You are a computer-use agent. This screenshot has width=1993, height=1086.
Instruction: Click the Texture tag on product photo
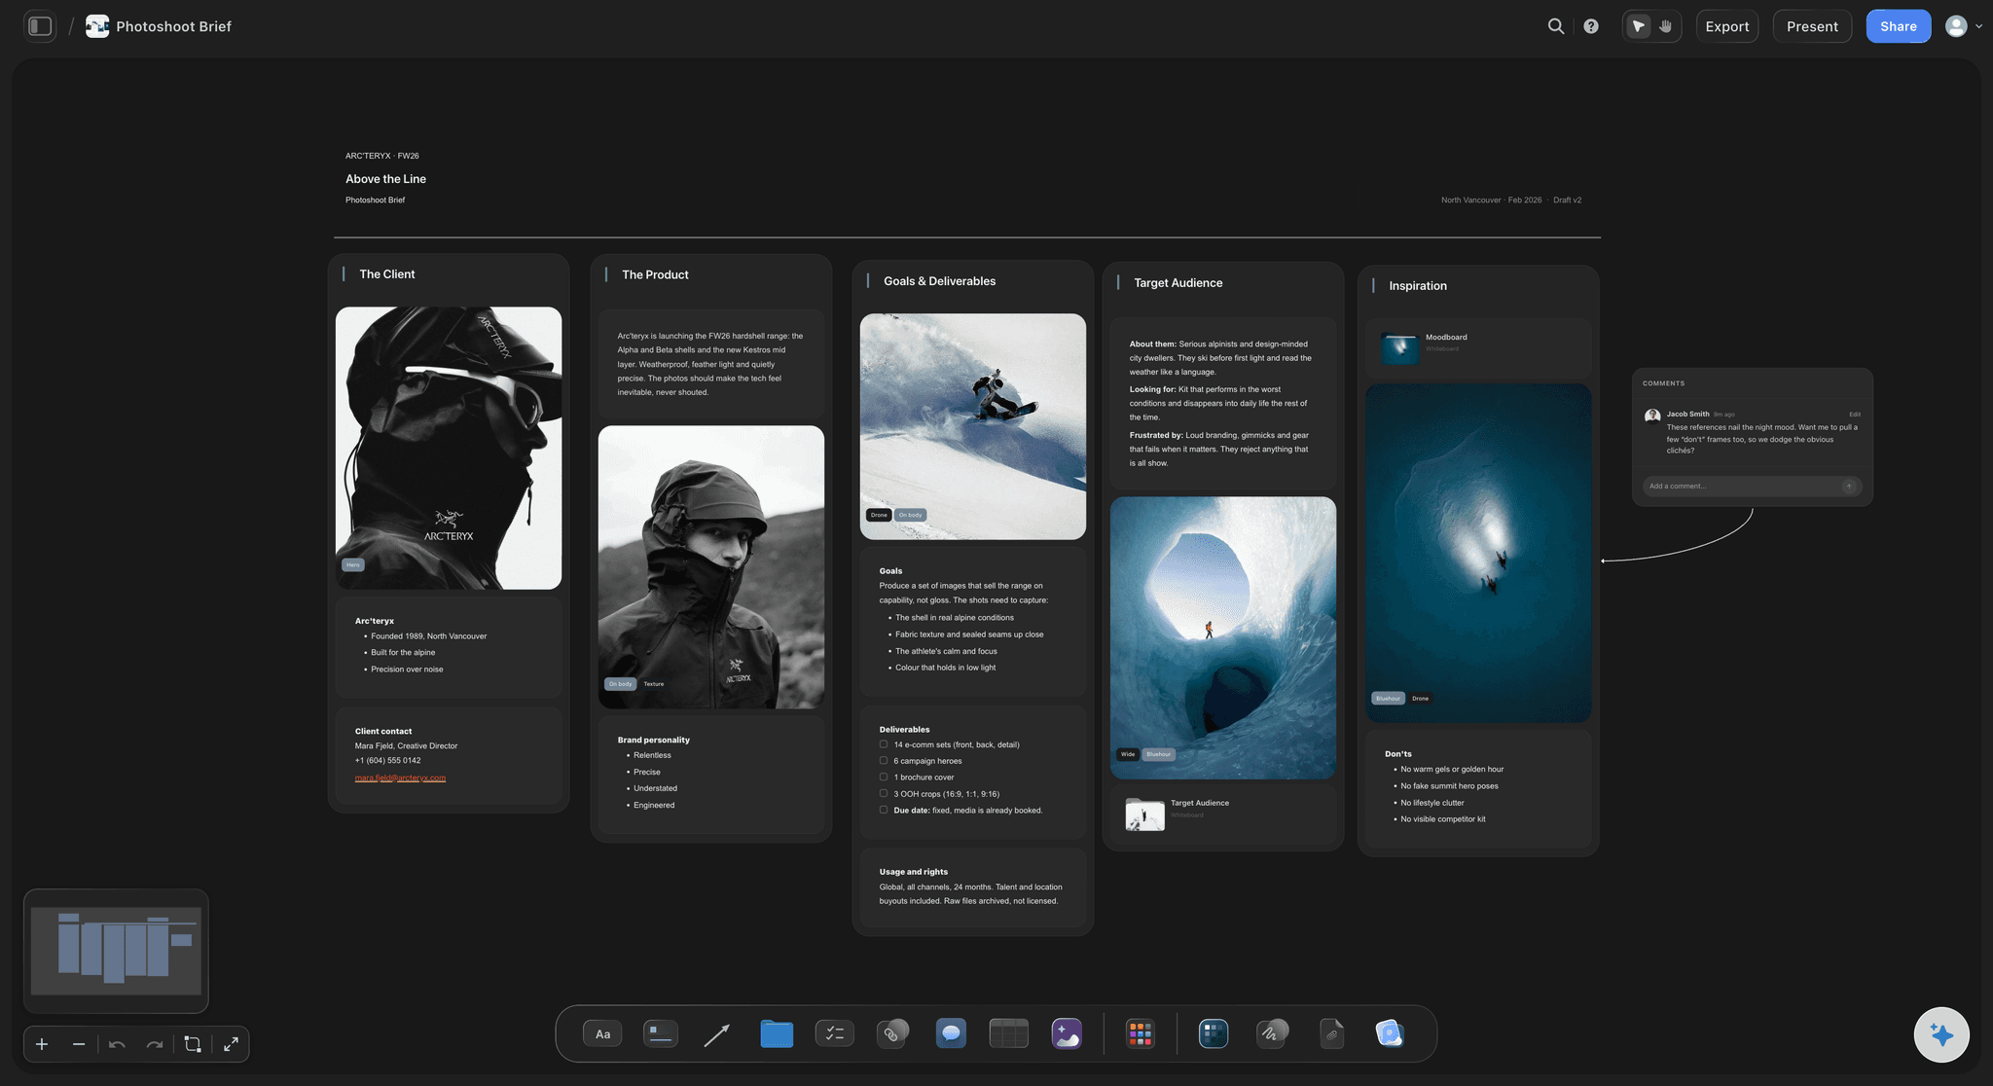tap(654, 684)
